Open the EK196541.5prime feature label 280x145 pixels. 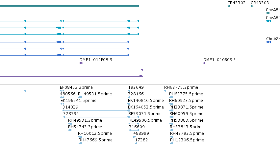(x=78, y=101)
